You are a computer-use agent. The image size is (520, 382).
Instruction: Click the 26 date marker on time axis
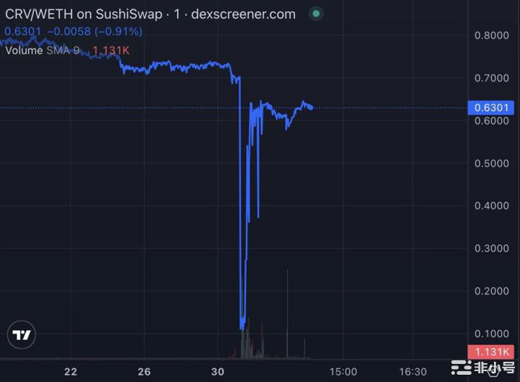click(144, 372)
